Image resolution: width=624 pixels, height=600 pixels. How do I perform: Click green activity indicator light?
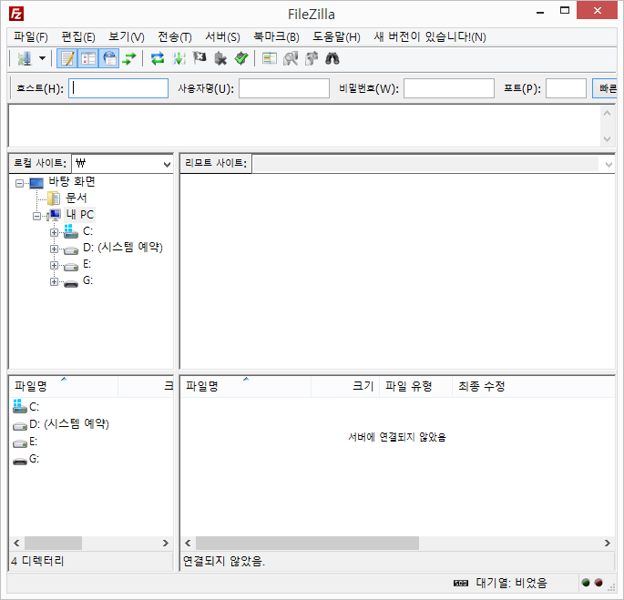[586, 583]
